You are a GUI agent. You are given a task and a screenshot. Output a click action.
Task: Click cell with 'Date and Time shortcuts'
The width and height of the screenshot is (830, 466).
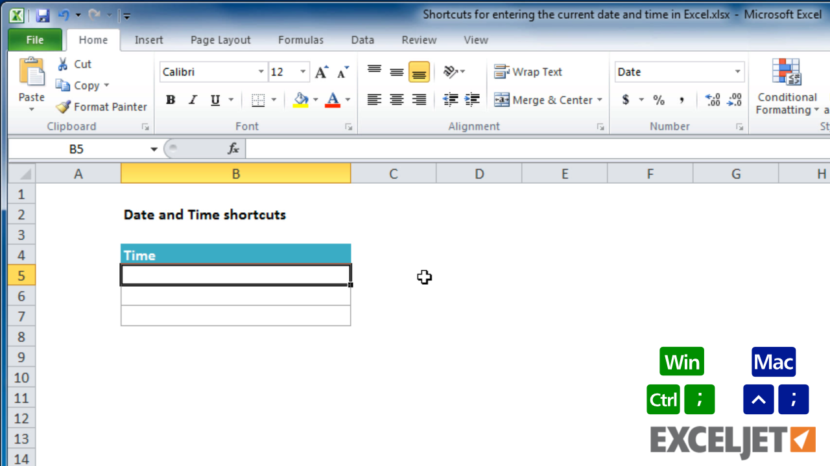(205, 214)
